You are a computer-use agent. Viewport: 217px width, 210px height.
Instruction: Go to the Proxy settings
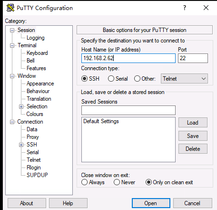33,137
